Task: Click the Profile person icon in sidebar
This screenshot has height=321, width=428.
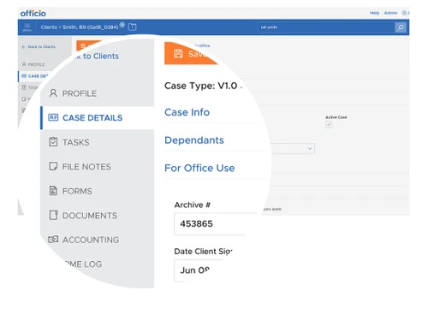Action: pos(53,93)
